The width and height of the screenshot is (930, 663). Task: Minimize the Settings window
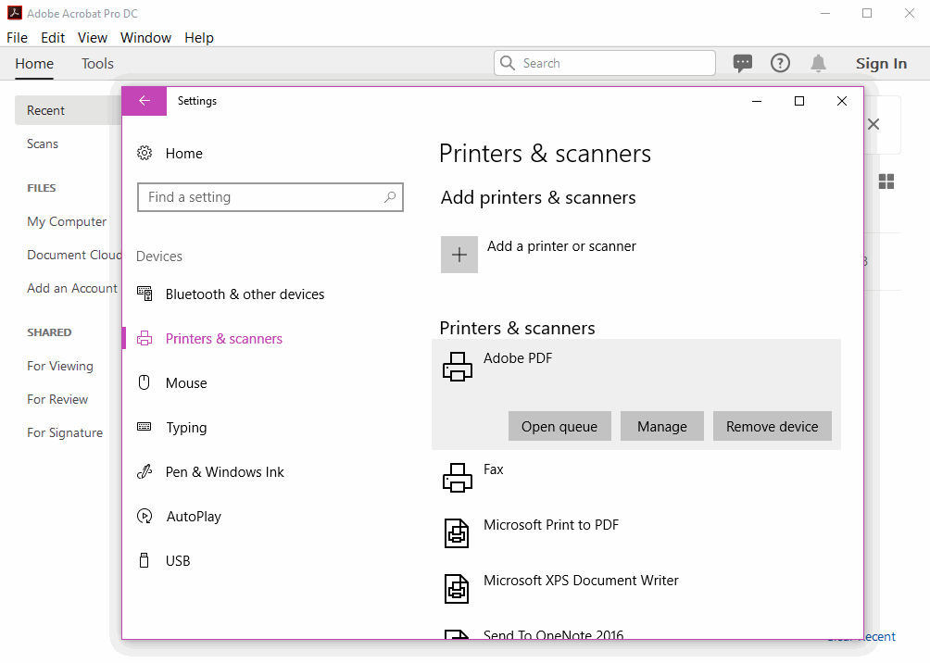pyautogui.click(x=756, y=101)
